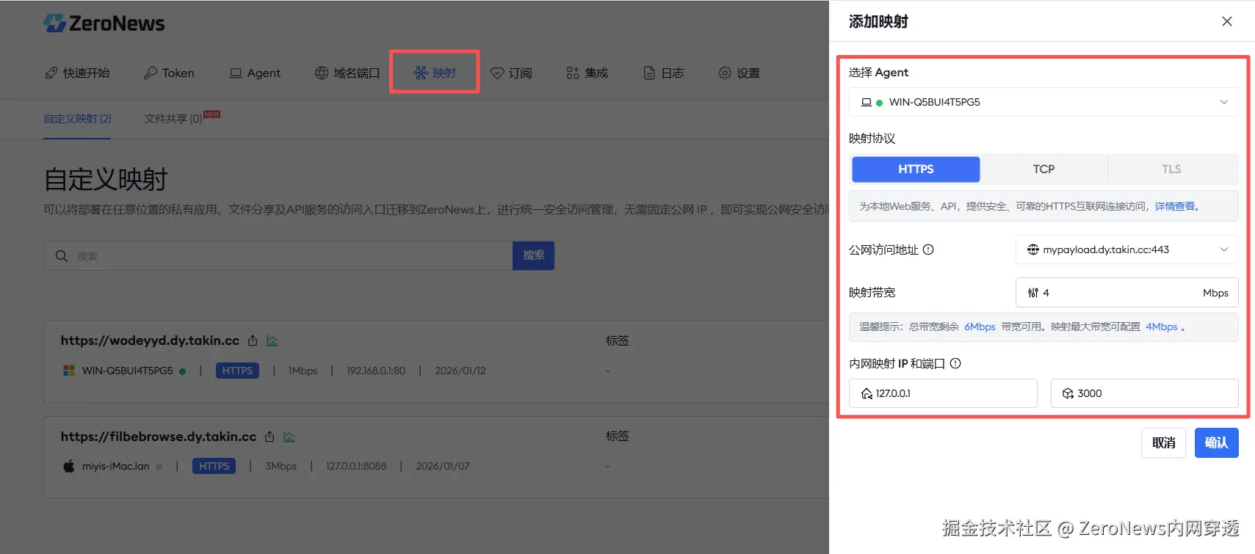
Task: Focus the 3000 port input field
Action: [1144, 393]
